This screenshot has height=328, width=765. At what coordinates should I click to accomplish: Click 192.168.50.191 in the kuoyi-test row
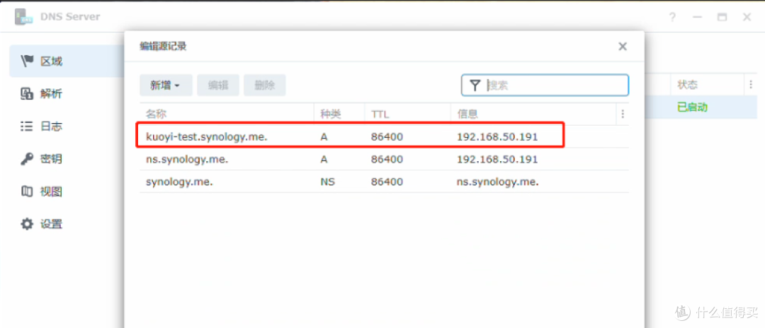click(x=497, y=136)
